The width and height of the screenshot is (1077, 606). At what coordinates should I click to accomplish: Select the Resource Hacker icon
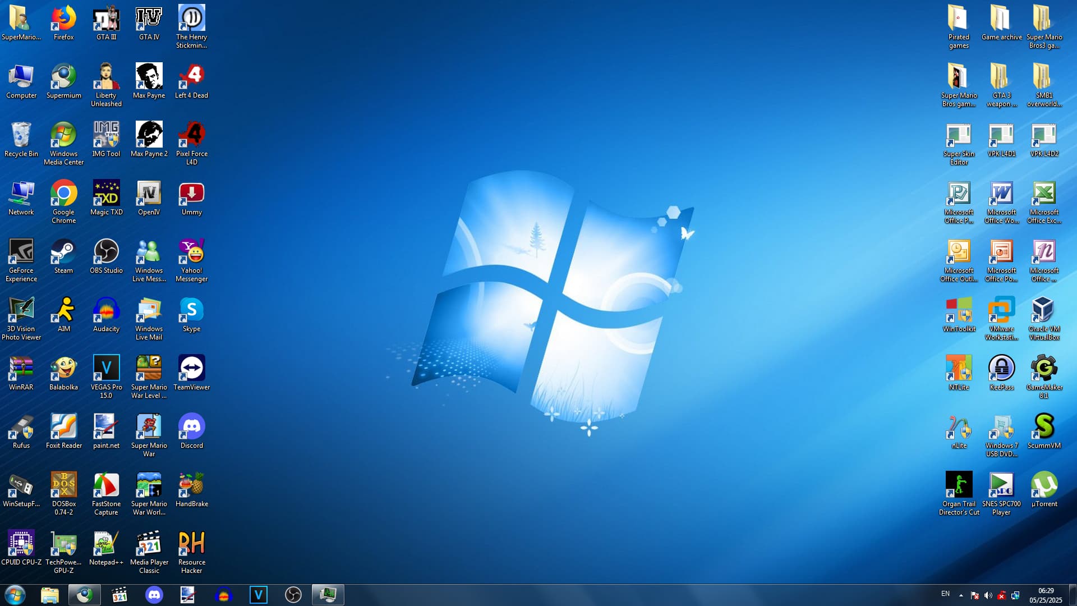(x=191, y=552)
